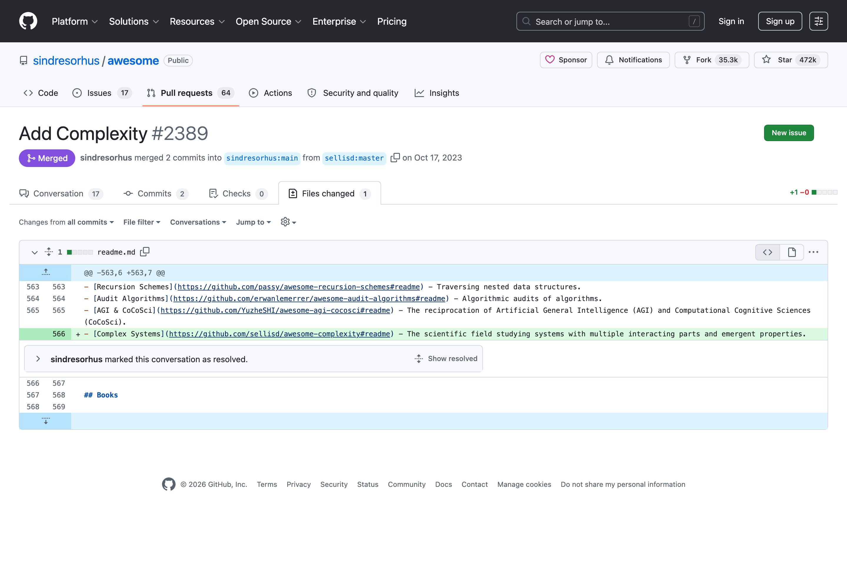Open the diff settings gear menu
The image size is (847, 588).
[288, 222]
